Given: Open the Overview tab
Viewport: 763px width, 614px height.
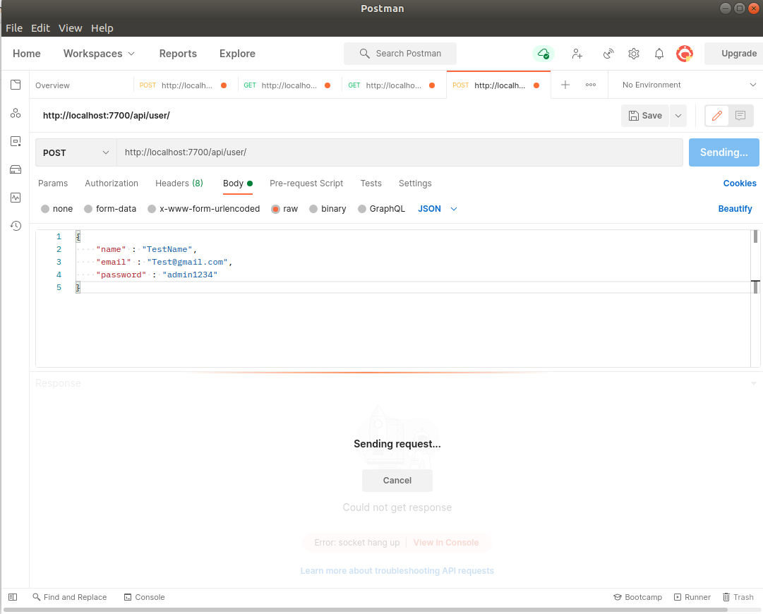Looking at the screenshot, I should pos(52,85).
